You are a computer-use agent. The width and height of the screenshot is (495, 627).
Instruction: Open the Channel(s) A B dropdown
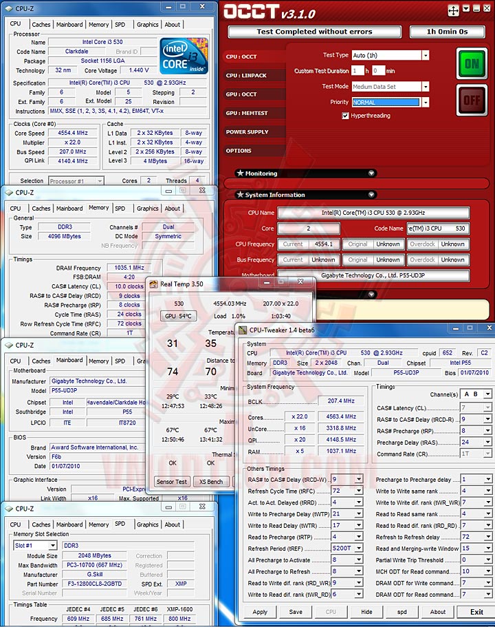487,394
